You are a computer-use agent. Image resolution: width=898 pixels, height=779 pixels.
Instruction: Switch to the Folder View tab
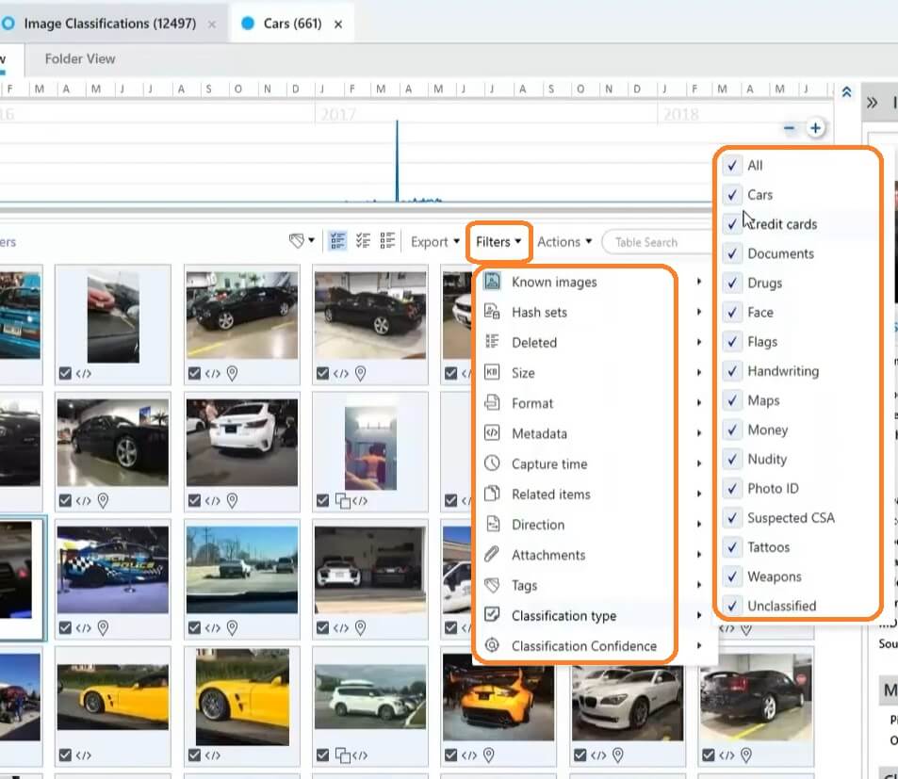point(80,59)
